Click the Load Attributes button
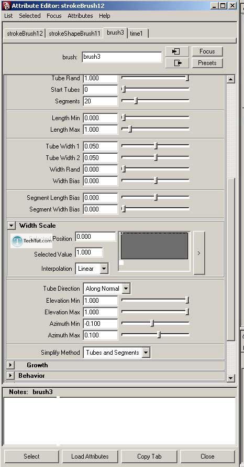The height and width of the screenshot is (467, 244). 90,457
